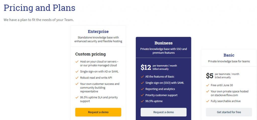Click the Custom pricing label
This screenshot has width=257, height=120.
coord(90,54)
